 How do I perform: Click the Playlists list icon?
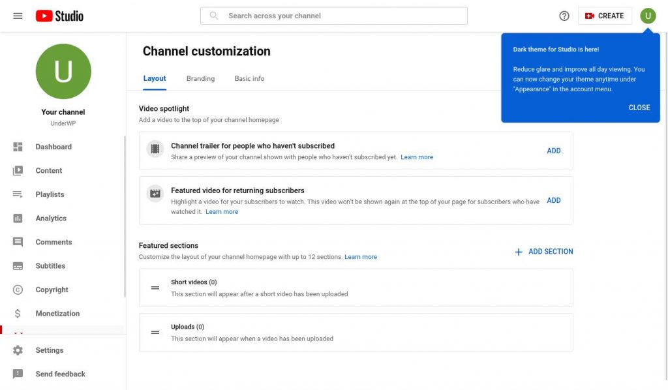(18, 194)
